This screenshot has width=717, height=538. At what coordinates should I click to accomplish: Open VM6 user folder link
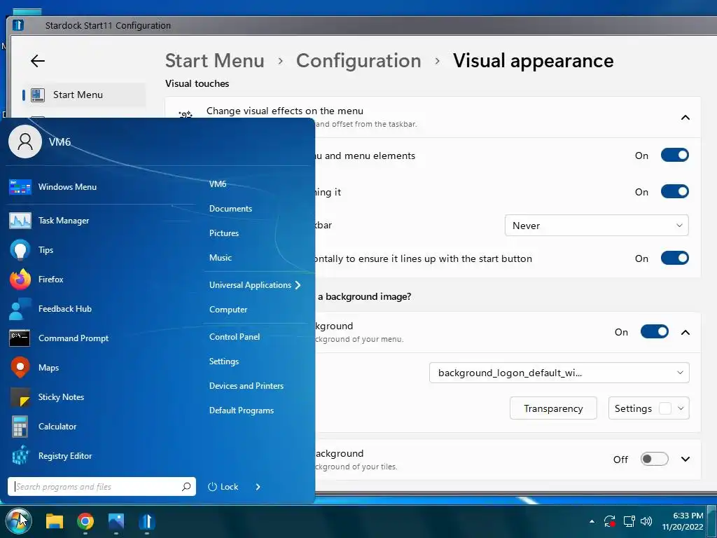tap(218, 184)
